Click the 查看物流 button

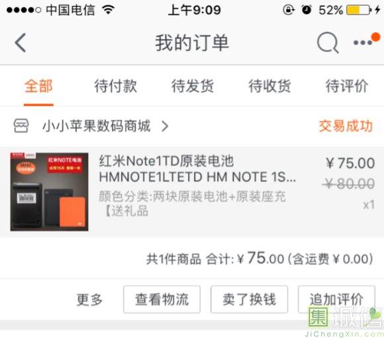click(162, 300)
